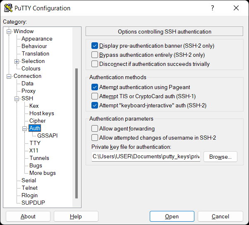
Task: Collapse the SSH tree node
Action: coord(17,99)
